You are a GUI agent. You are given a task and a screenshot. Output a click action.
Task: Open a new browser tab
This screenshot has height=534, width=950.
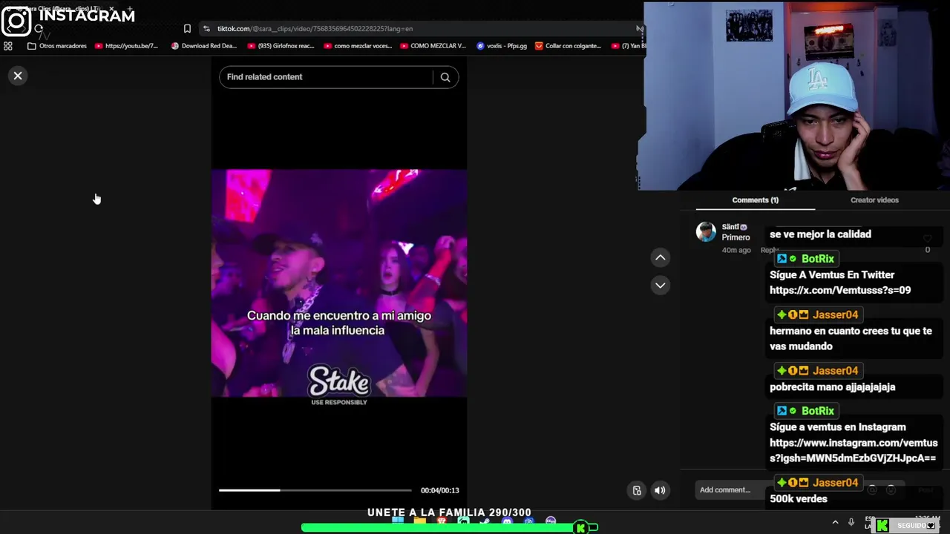129,9
